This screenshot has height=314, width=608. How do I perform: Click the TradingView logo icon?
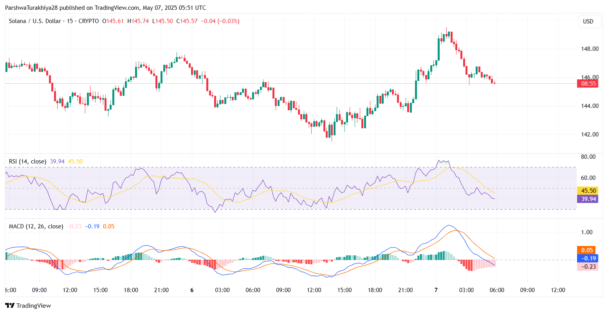pos(10,305)
